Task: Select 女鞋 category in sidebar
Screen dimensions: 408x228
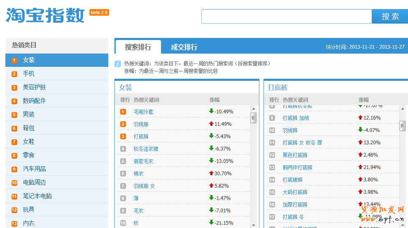Action: [57, 142]
